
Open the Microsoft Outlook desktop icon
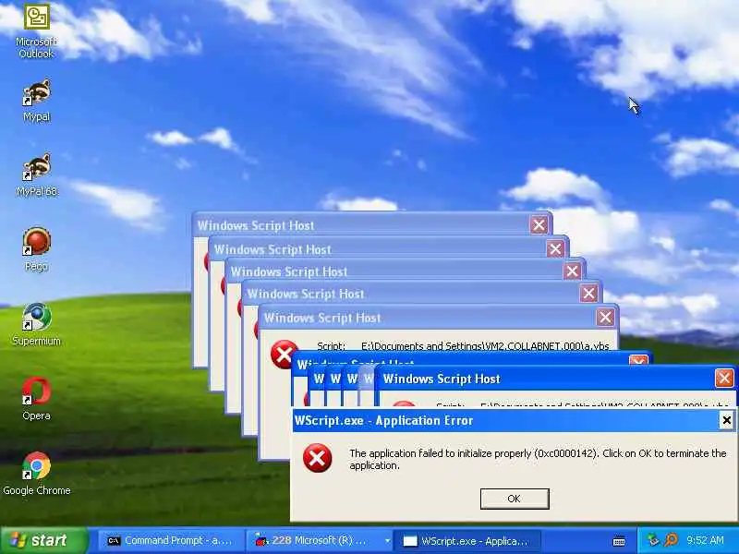pyautogui.click(x=36, y=31)
